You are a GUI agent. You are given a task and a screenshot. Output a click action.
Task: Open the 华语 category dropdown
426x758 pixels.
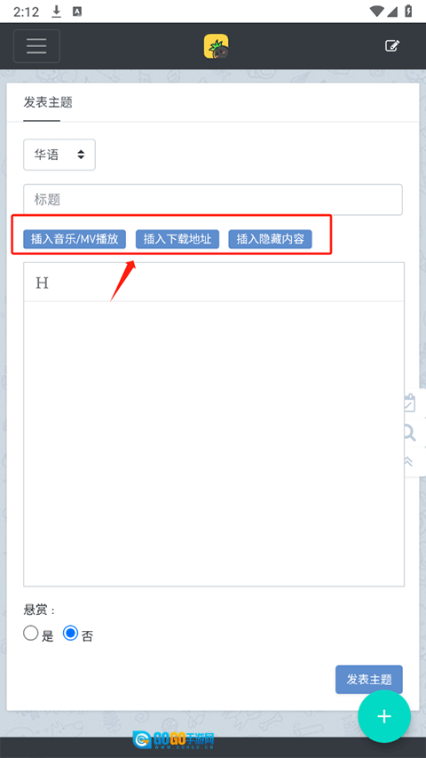pos(59,155)
